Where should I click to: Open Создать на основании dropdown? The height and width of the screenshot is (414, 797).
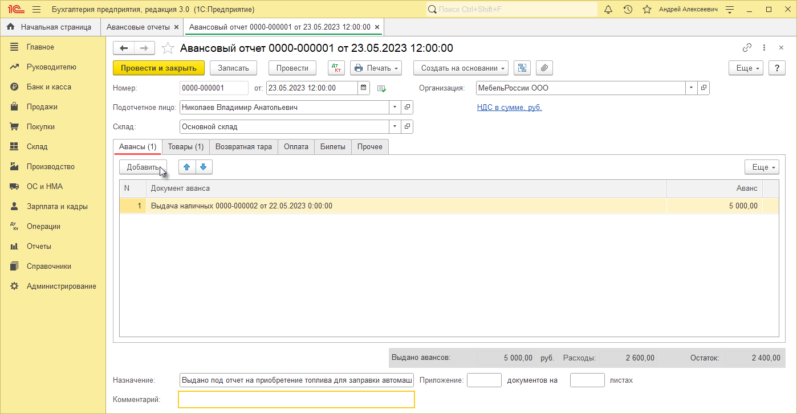[461, 68]
